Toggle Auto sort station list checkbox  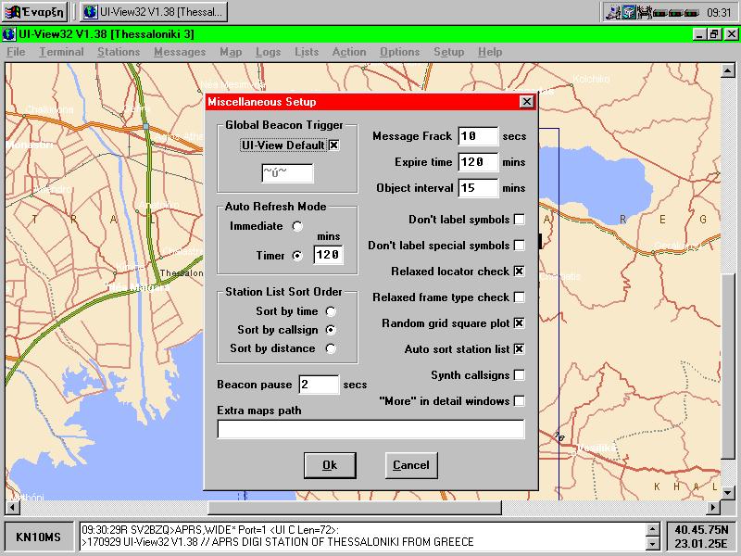(x=519, y=349)
